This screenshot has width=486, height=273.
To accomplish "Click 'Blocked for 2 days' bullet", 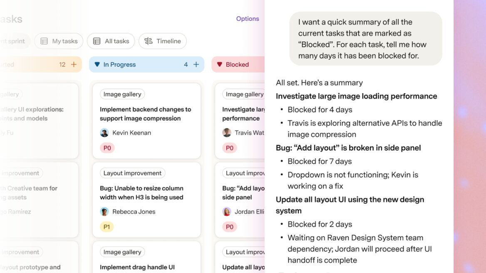I will (x=320, y=224).
